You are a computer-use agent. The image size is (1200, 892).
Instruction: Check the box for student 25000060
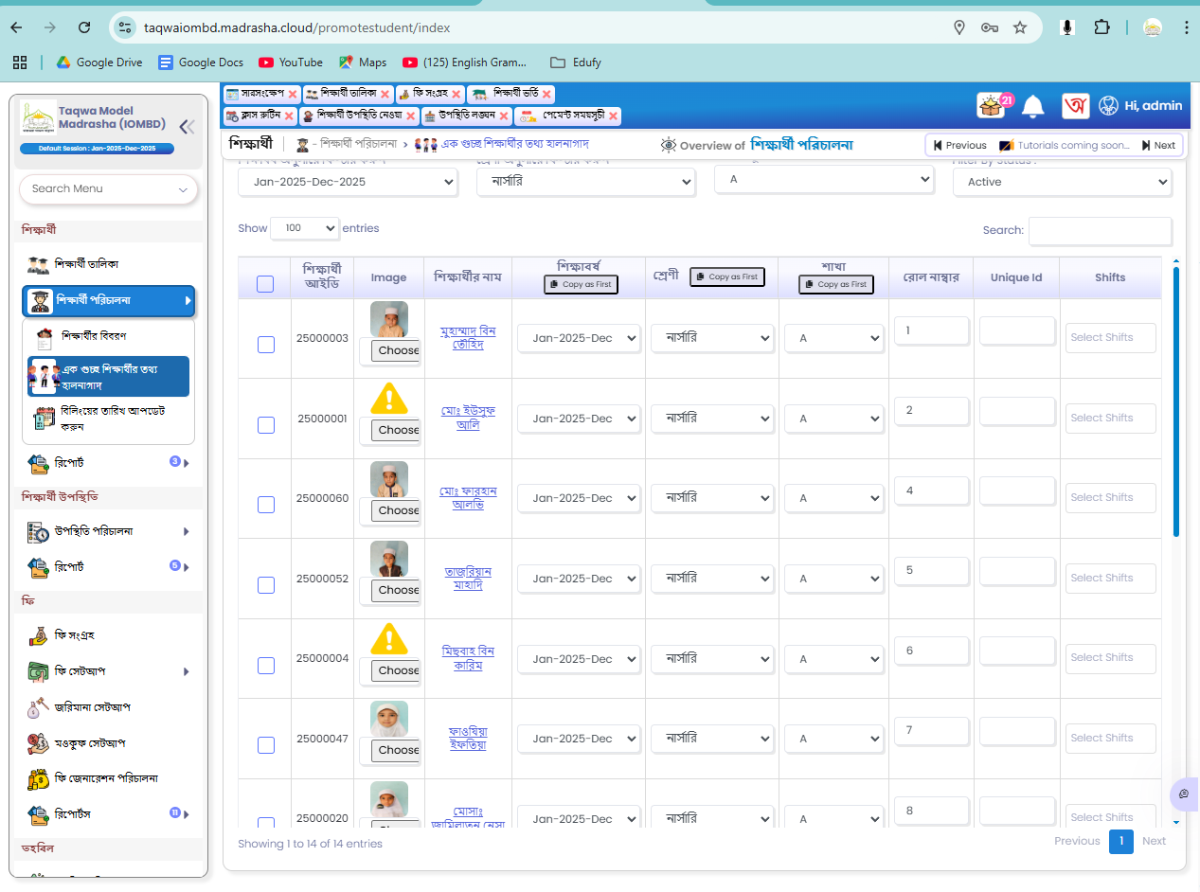(x=266, y=505)
